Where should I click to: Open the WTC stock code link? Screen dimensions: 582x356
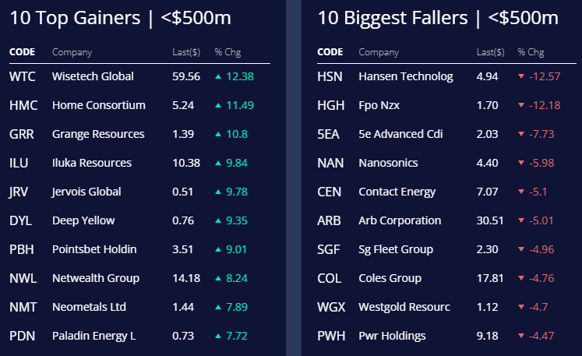coord(22,76)
